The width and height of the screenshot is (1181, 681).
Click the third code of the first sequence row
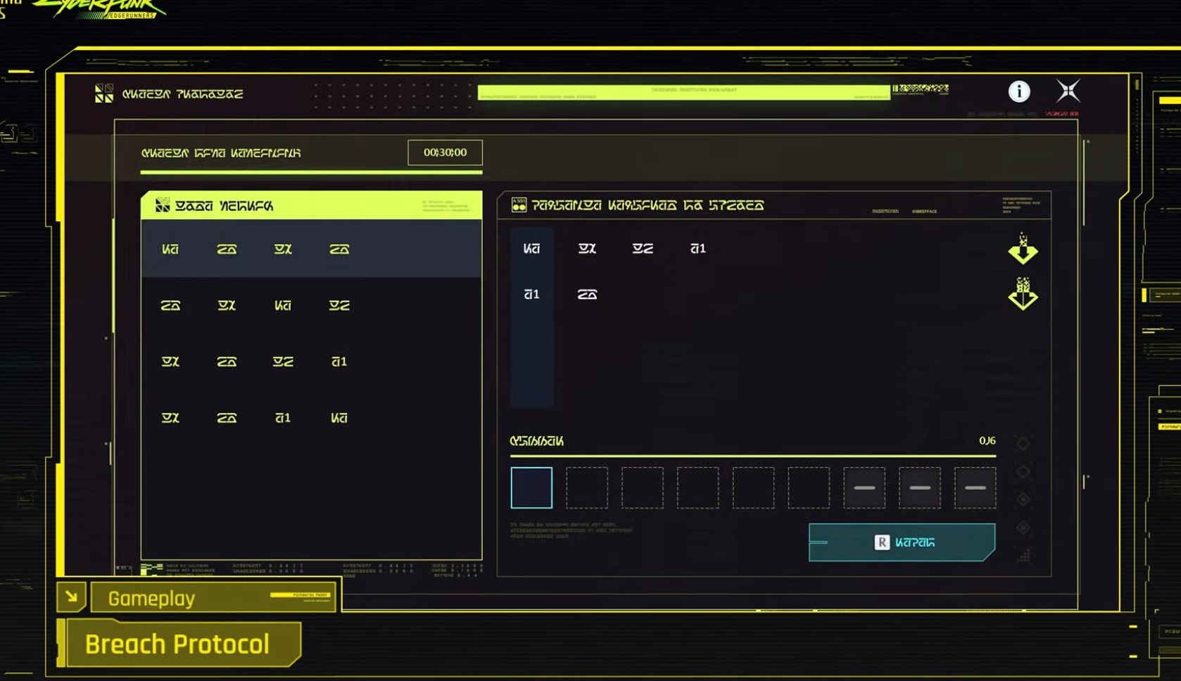tap(643, 248)
